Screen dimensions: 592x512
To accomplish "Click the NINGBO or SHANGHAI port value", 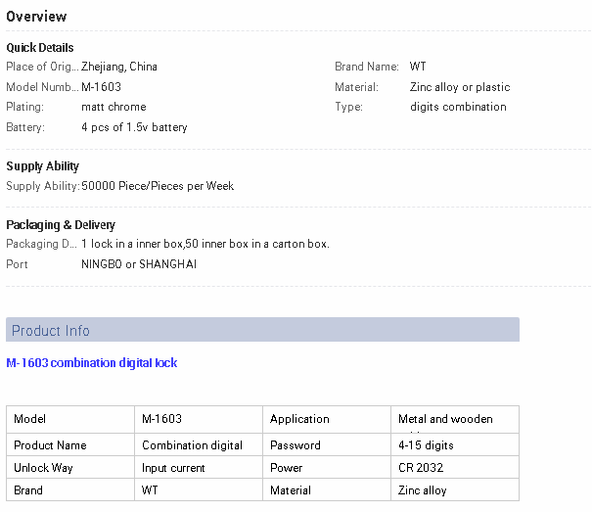I will (x=139, y=264).
